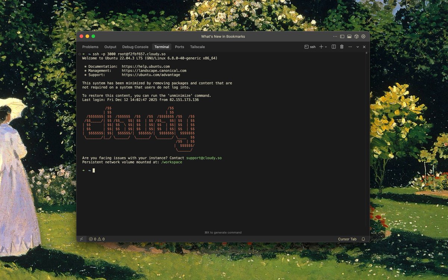448x280 pixels.
Task: Click the ⌘K to generate command hint
Action: click(223, 232)
